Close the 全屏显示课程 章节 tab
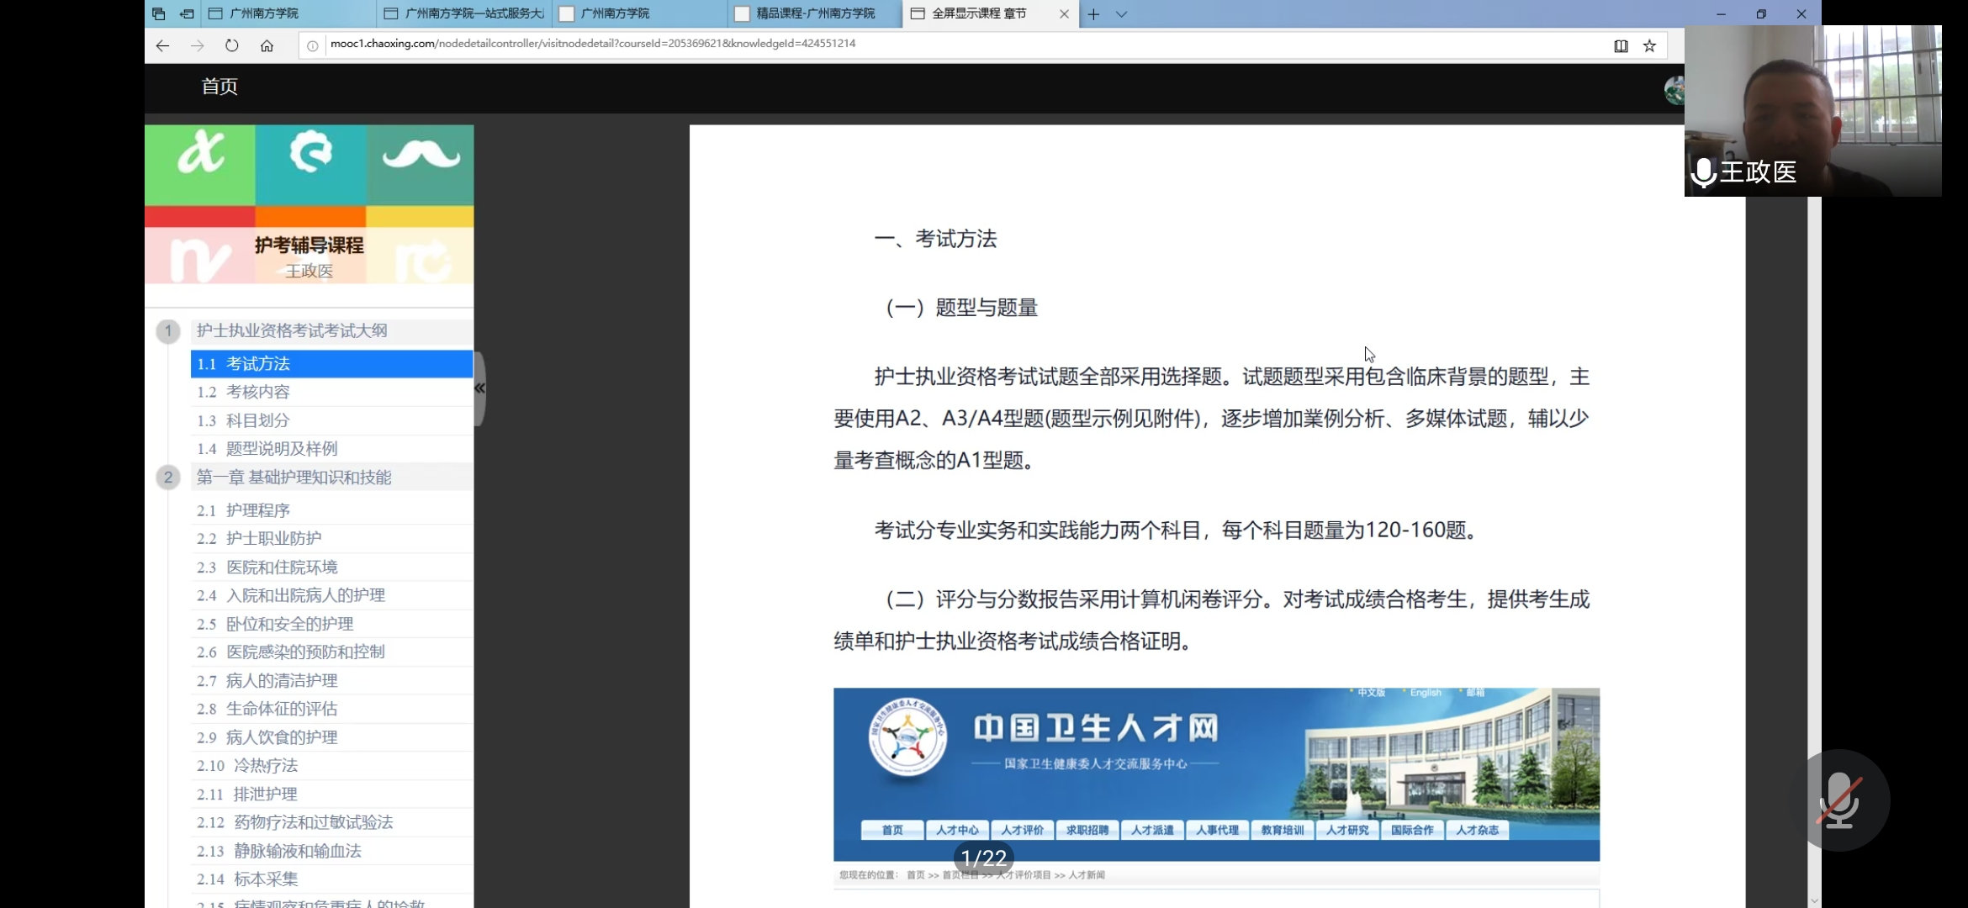 pos(1064,13)
